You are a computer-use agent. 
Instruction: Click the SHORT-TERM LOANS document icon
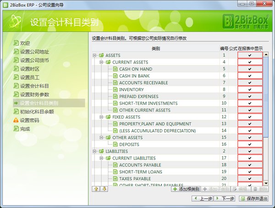(x=115, y=172)
